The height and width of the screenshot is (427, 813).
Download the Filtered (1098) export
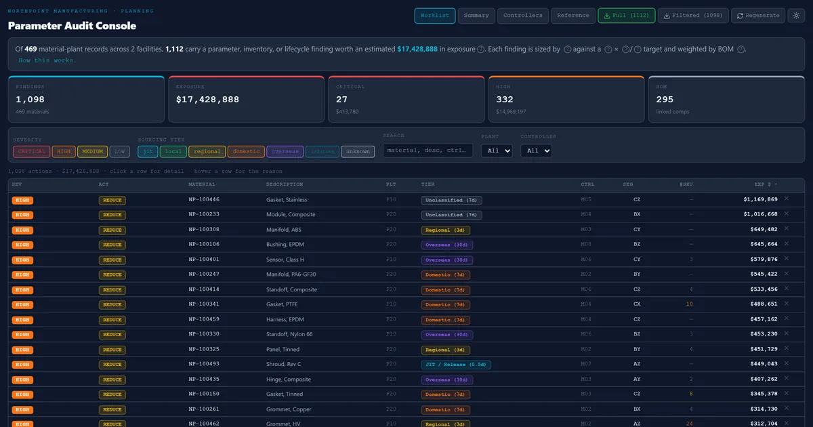pyautogui.click(x=693, y=16)
